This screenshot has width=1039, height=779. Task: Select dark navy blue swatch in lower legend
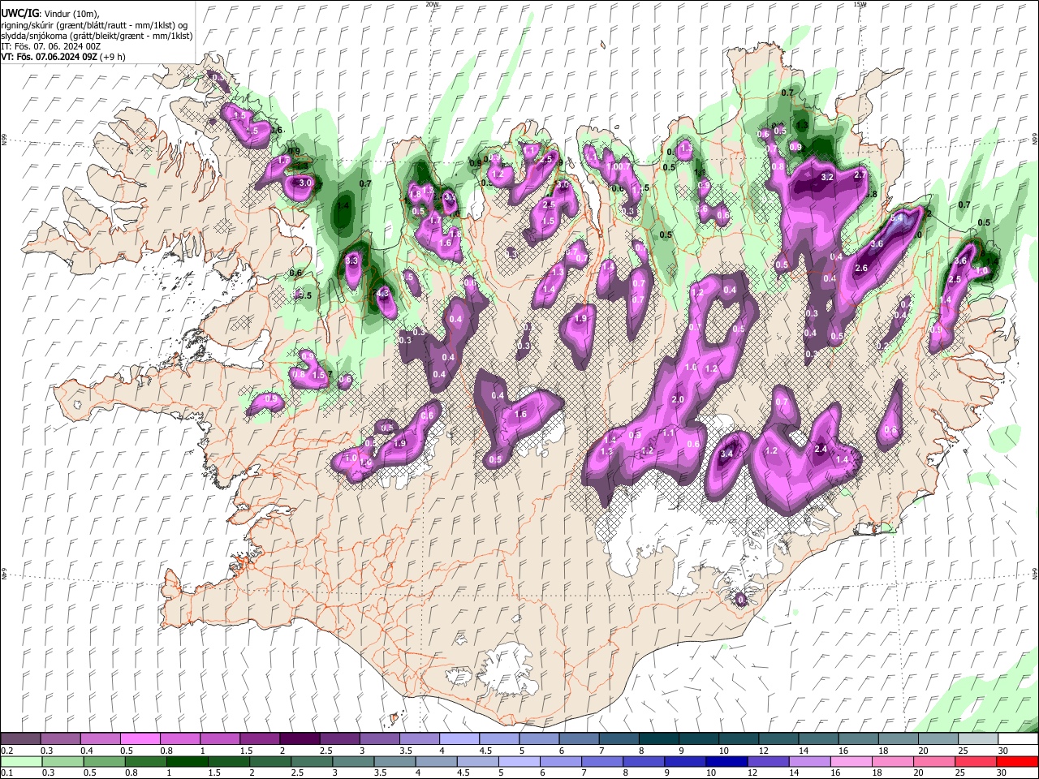click(725, 761)
